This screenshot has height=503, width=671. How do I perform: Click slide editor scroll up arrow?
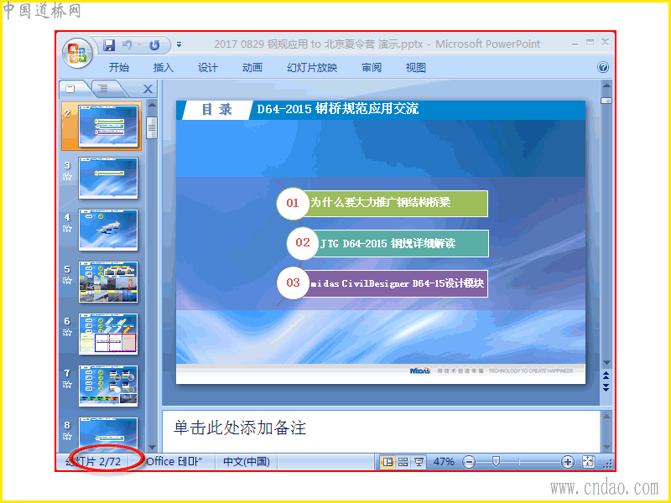pos(606,86)
